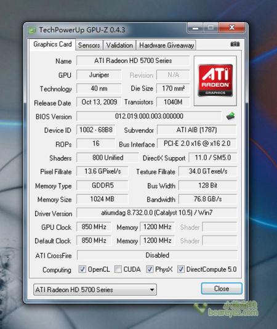
Task: Toggle the PhysX checkbox
Action: click(x=150, y=269)
